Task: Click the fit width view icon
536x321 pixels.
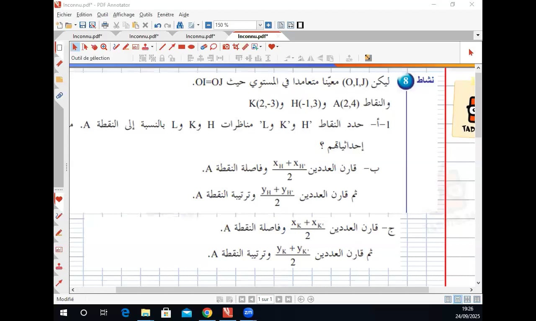Action: 290,25
